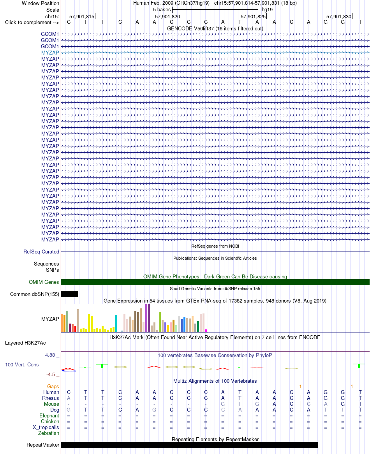Click the 'Chicken' alignment row label
The height and width of the screenshot is (454, 370).
pos(50,422)
